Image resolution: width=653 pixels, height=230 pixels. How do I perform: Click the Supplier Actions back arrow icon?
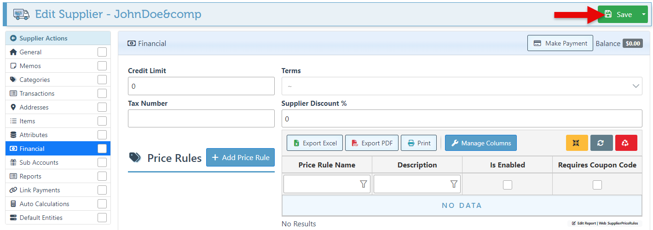point(13,38)
